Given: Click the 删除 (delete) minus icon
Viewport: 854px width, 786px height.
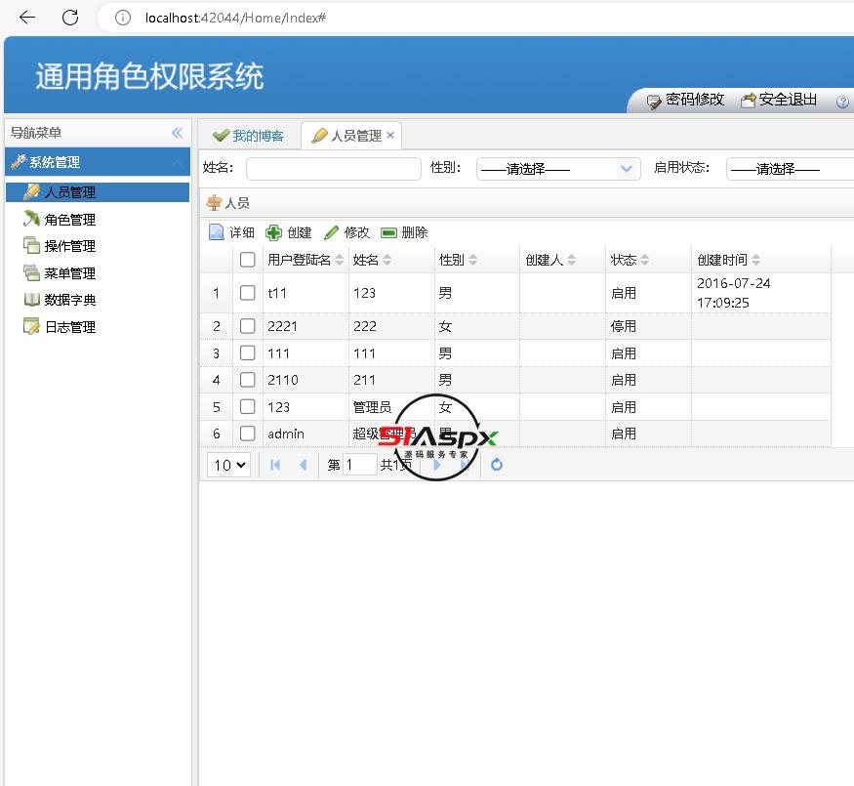Looking at the screenshot, I should 388,232.
